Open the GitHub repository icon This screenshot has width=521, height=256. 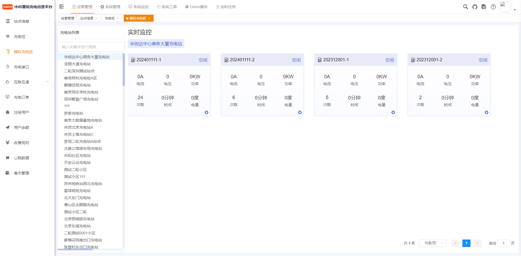(x=475, y=7)
